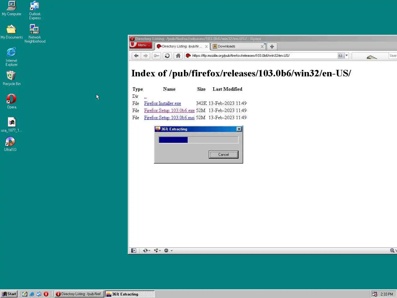Go to Opera's home page icon
Image resolution: width=397 pixels, height=298 pixels.
coord(178,56)
